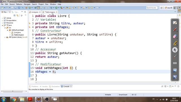This screenshot has height=102, width=181.
Task: Maximize the Console view panel
Action: pos(178,86)
